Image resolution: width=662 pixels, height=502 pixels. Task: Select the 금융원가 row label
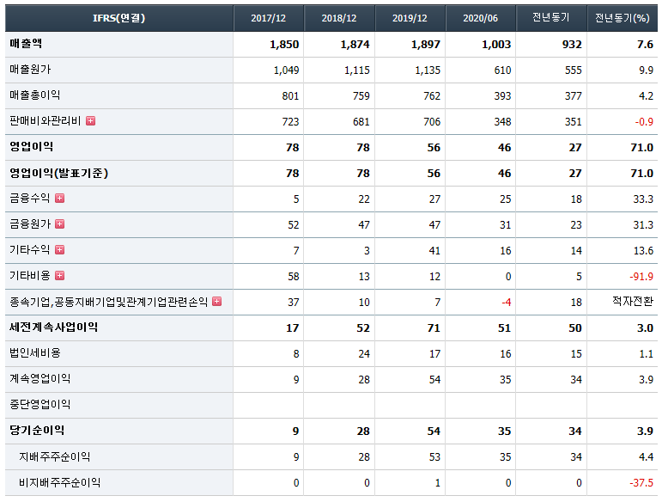(x=30, y=224)
